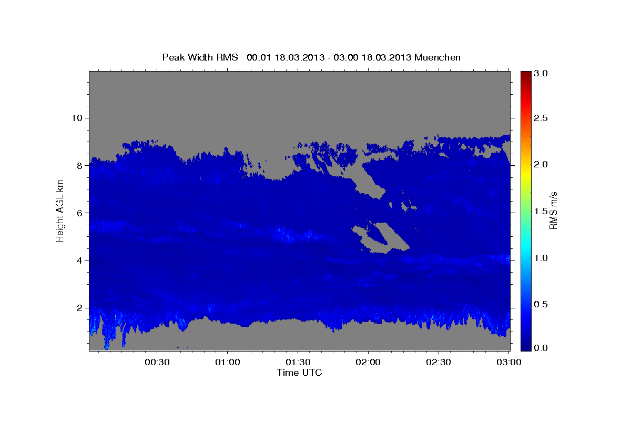
Task: Click the colorbar value 3.0
Action: pyautogui.click(x=541, y=74)
